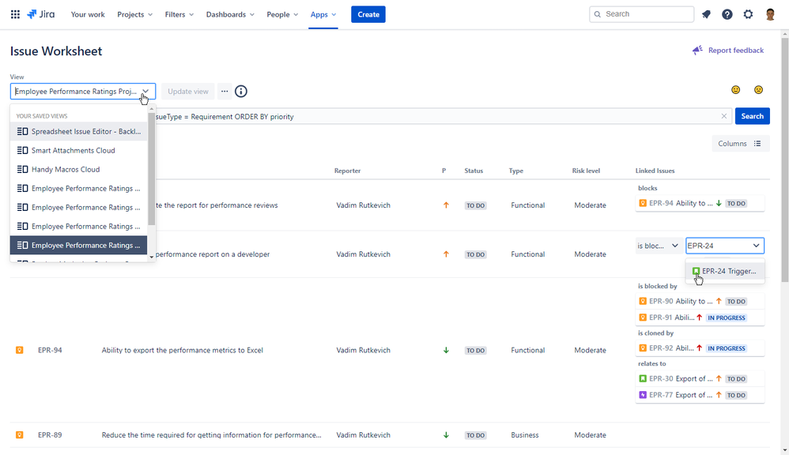Click the EPR-91 linked issue icon
789x455 pixels.
point(643,318)
